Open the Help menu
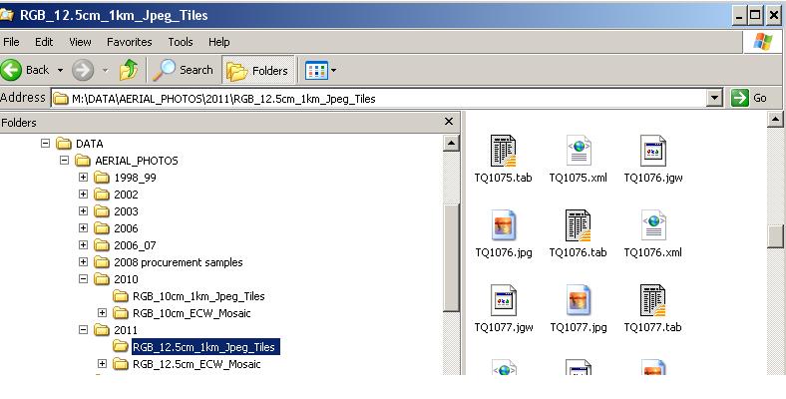This screenshot has height=399, width=786. click(219, 42)
